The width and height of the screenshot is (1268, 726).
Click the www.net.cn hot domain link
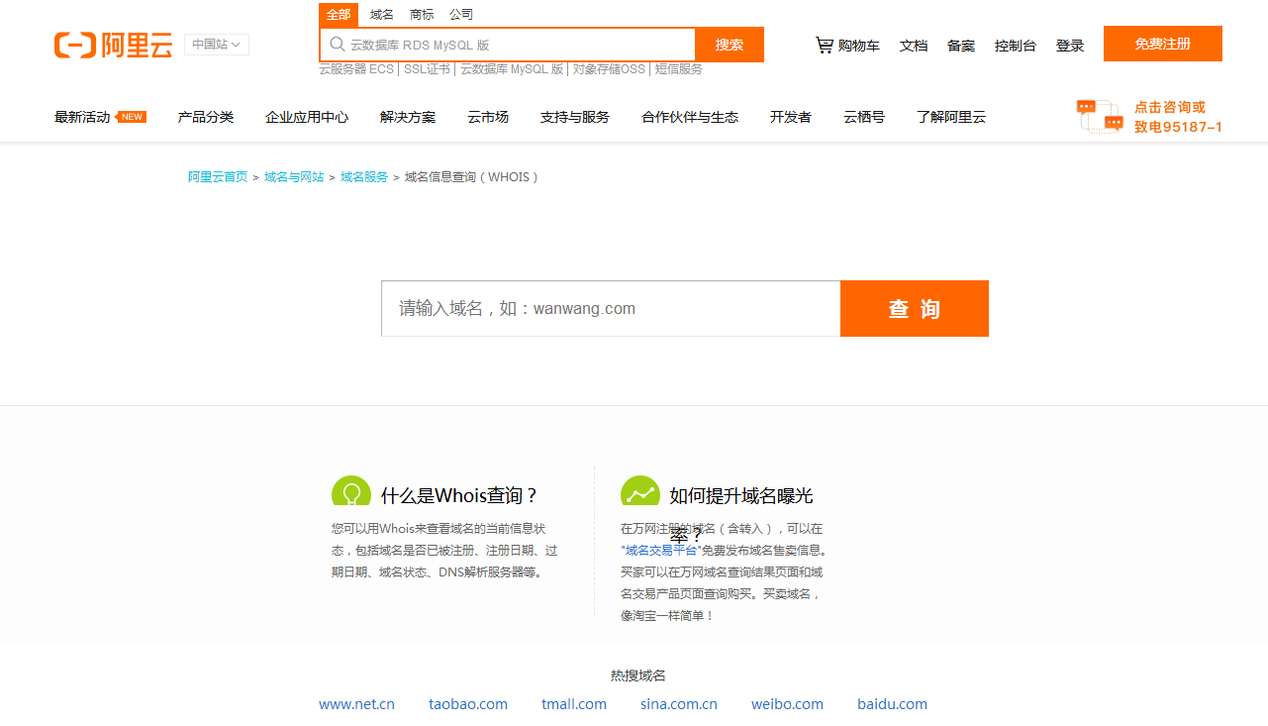pos(356,704)
